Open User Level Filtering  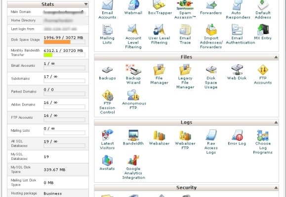tap(159, 34)
